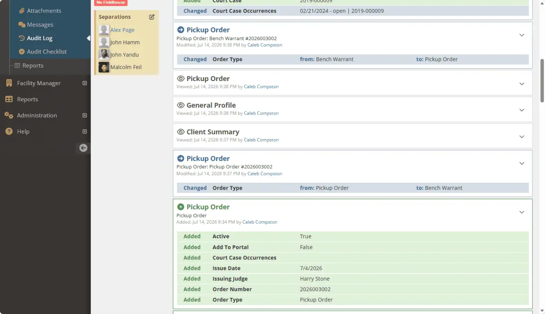Click the chat bubbles icon beside Messages
Screen dimensions: 545x314
22,25
